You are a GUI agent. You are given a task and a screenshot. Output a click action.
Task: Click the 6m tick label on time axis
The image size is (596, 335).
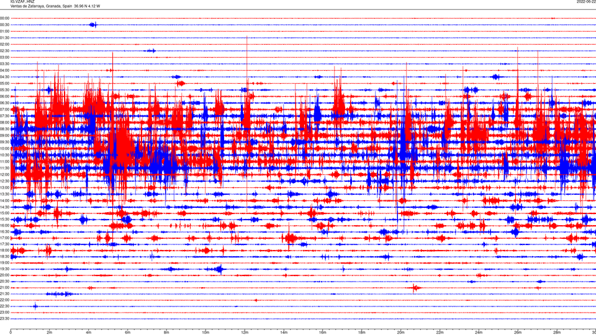click(x=128, y=333)
